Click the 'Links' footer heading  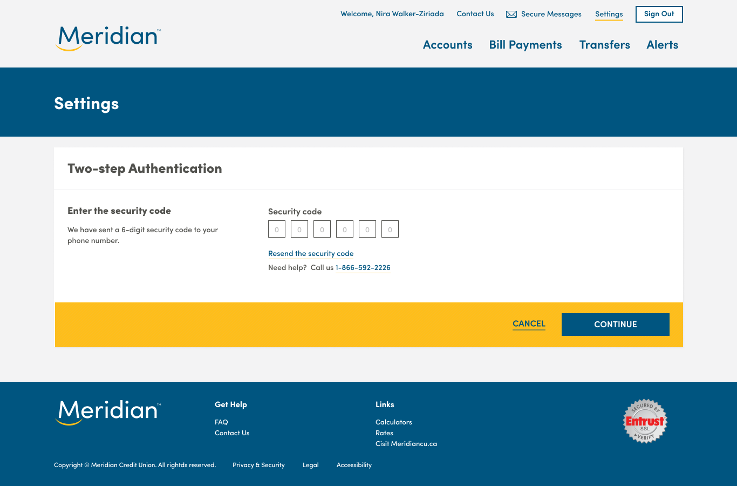coord(385,404)
